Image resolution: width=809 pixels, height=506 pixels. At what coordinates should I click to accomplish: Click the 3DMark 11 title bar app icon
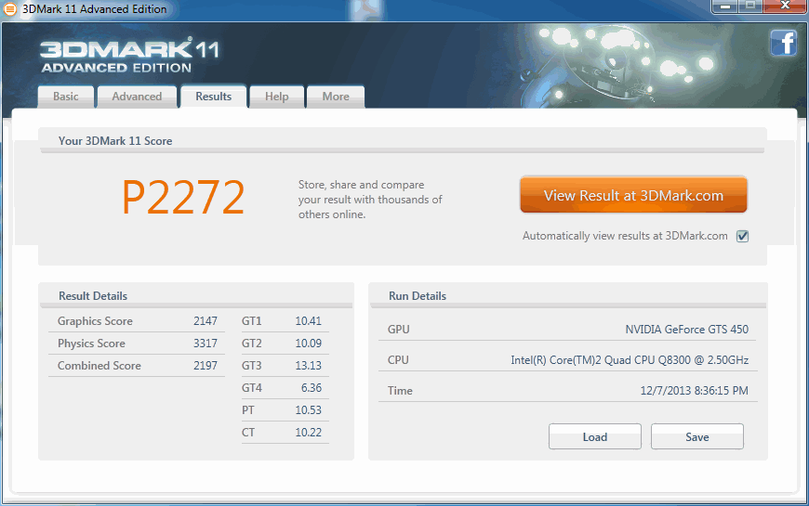(10, 9)
